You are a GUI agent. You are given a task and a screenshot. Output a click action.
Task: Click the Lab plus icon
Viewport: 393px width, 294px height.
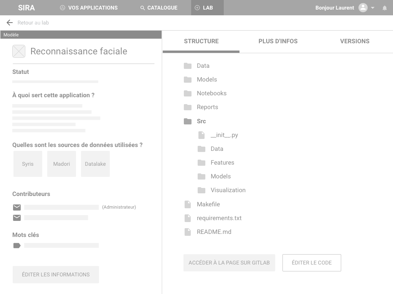pos(197,8)
